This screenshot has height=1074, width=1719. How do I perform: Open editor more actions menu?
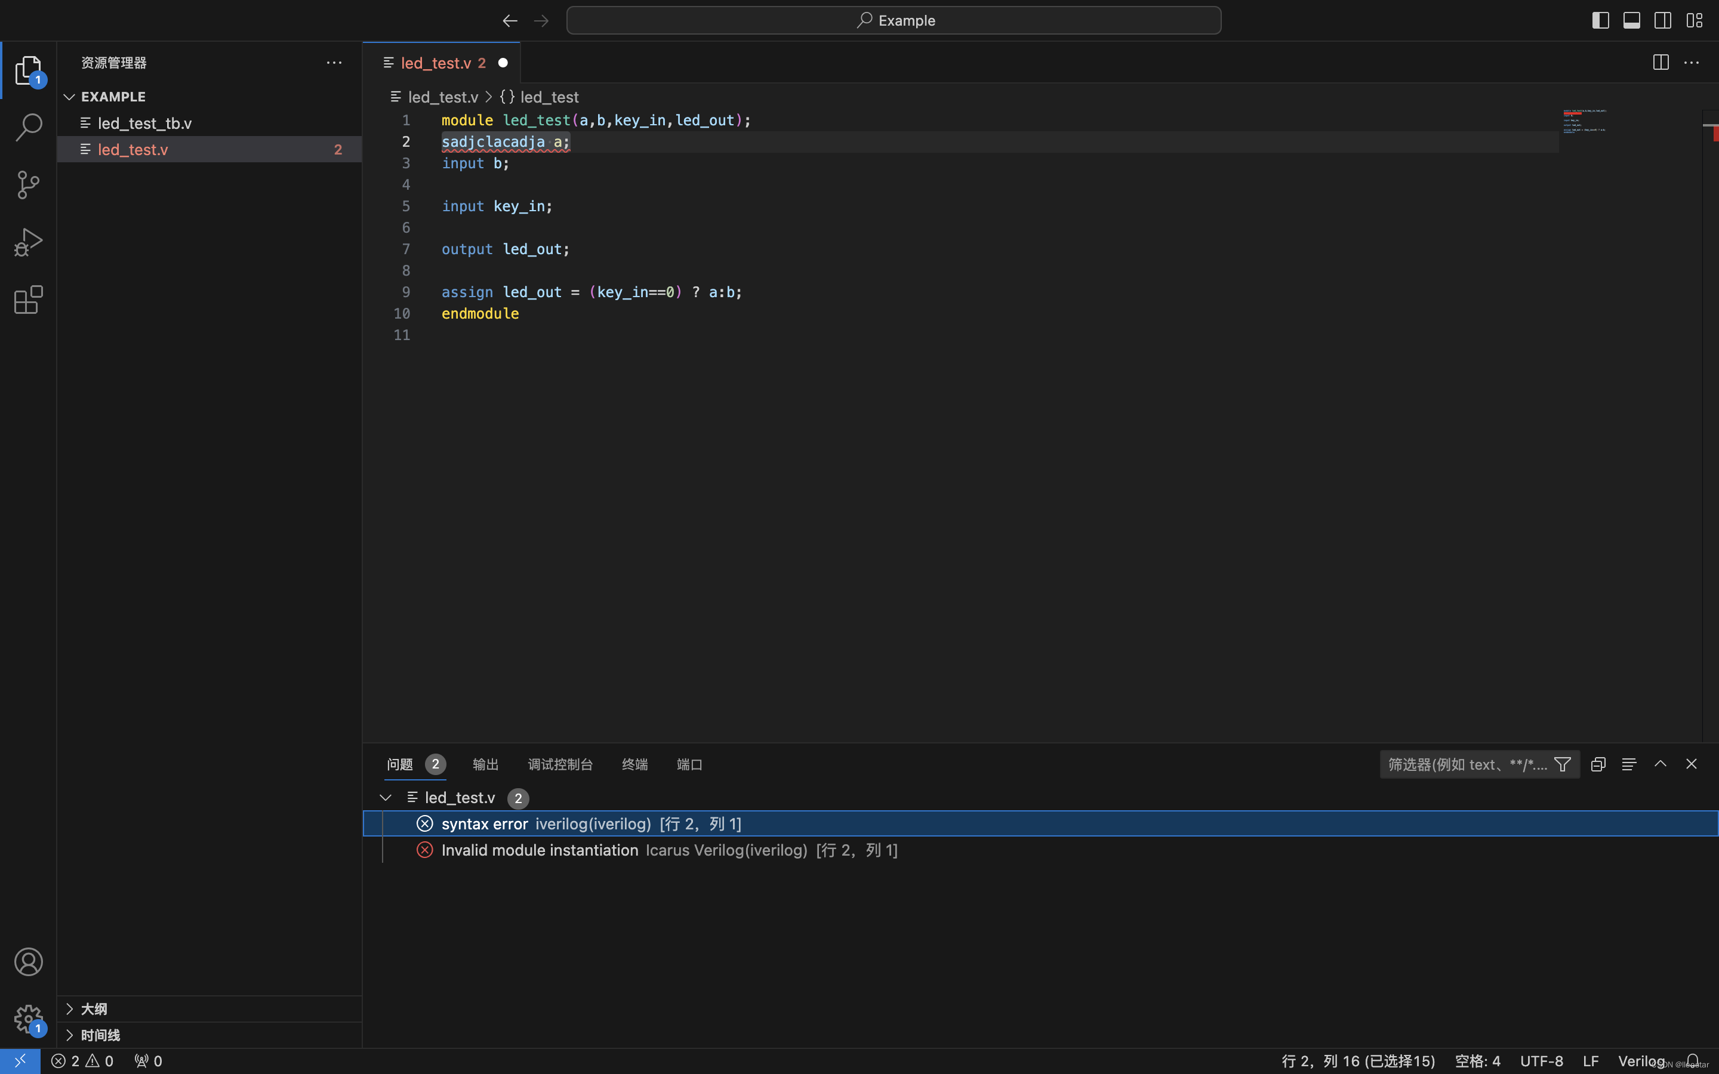[1692, 63]
